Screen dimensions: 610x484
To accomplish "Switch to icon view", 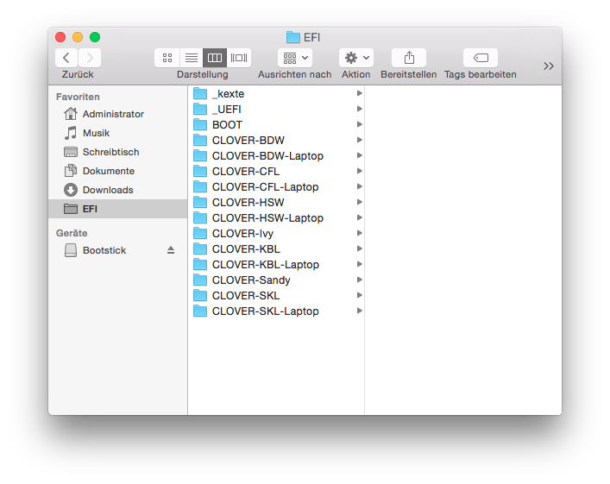I will [167, 58].
